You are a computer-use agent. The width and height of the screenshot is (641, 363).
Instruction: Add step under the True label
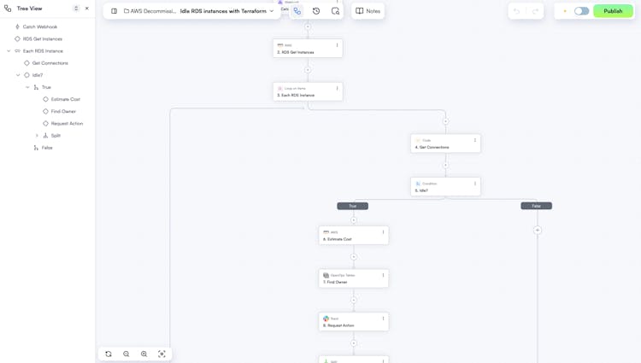(x=354, y=220)
